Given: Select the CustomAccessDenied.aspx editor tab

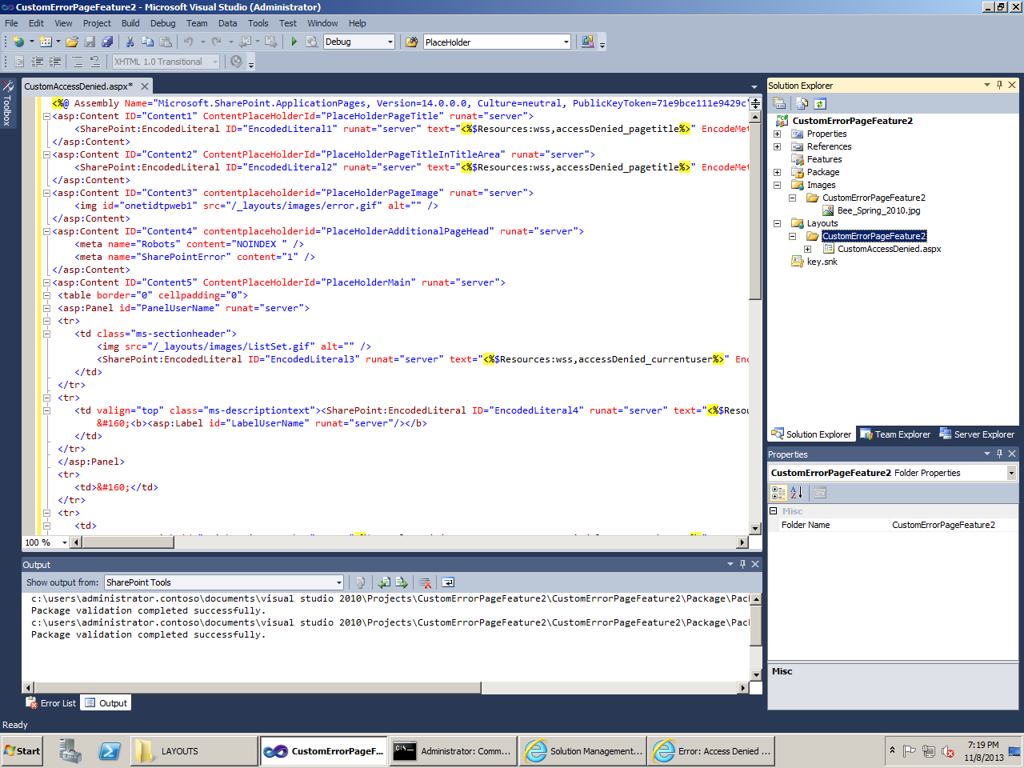Looking at the screenshot, I should [78, 86].
